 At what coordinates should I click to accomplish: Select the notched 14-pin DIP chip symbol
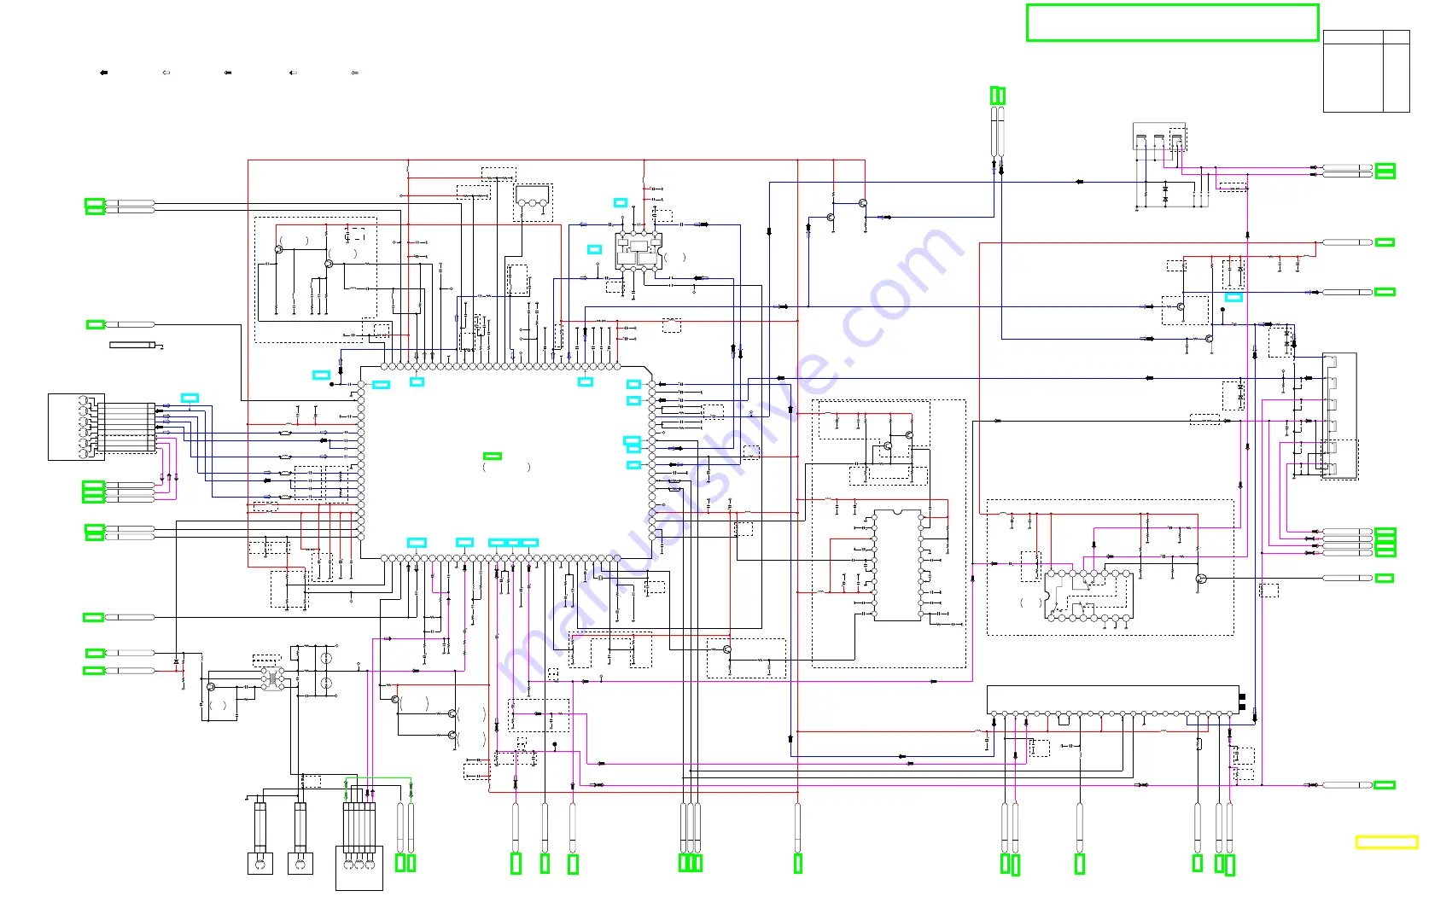click(898, 565)
